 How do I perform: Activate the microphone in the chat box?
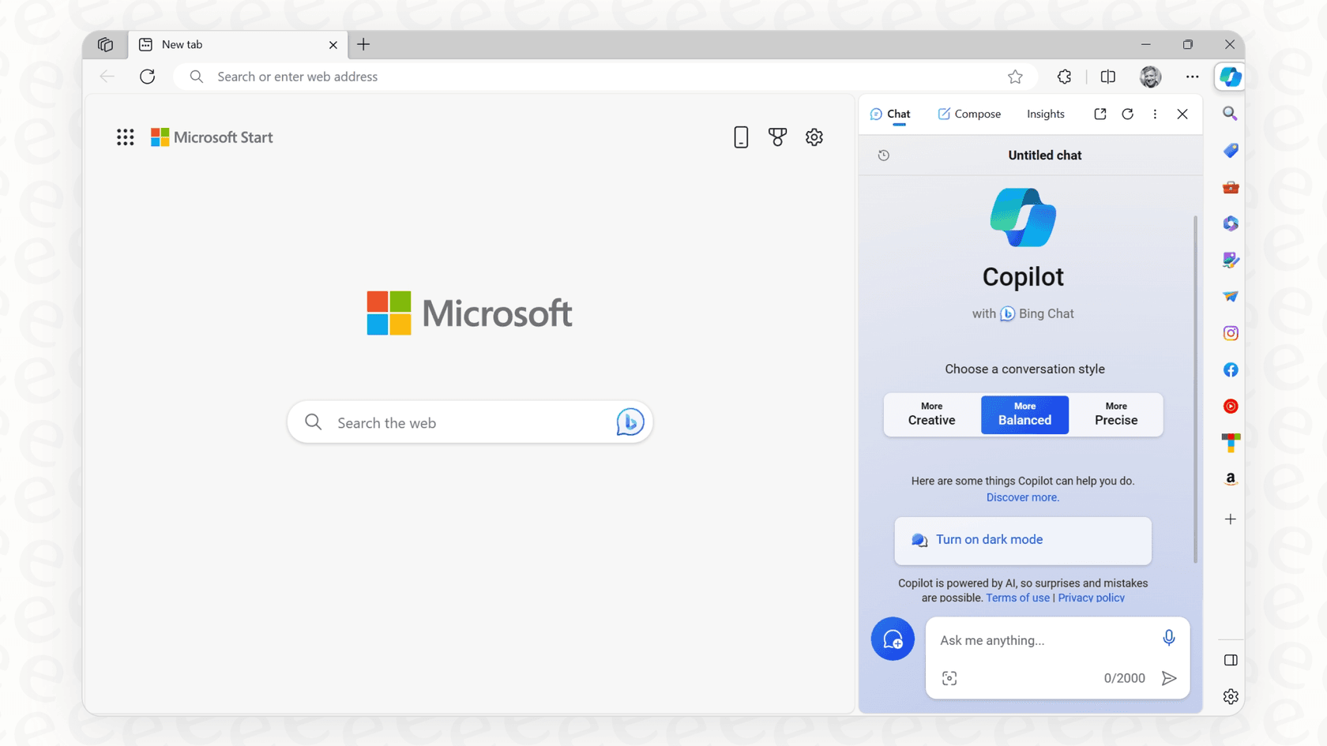(x=1168, y=638)
